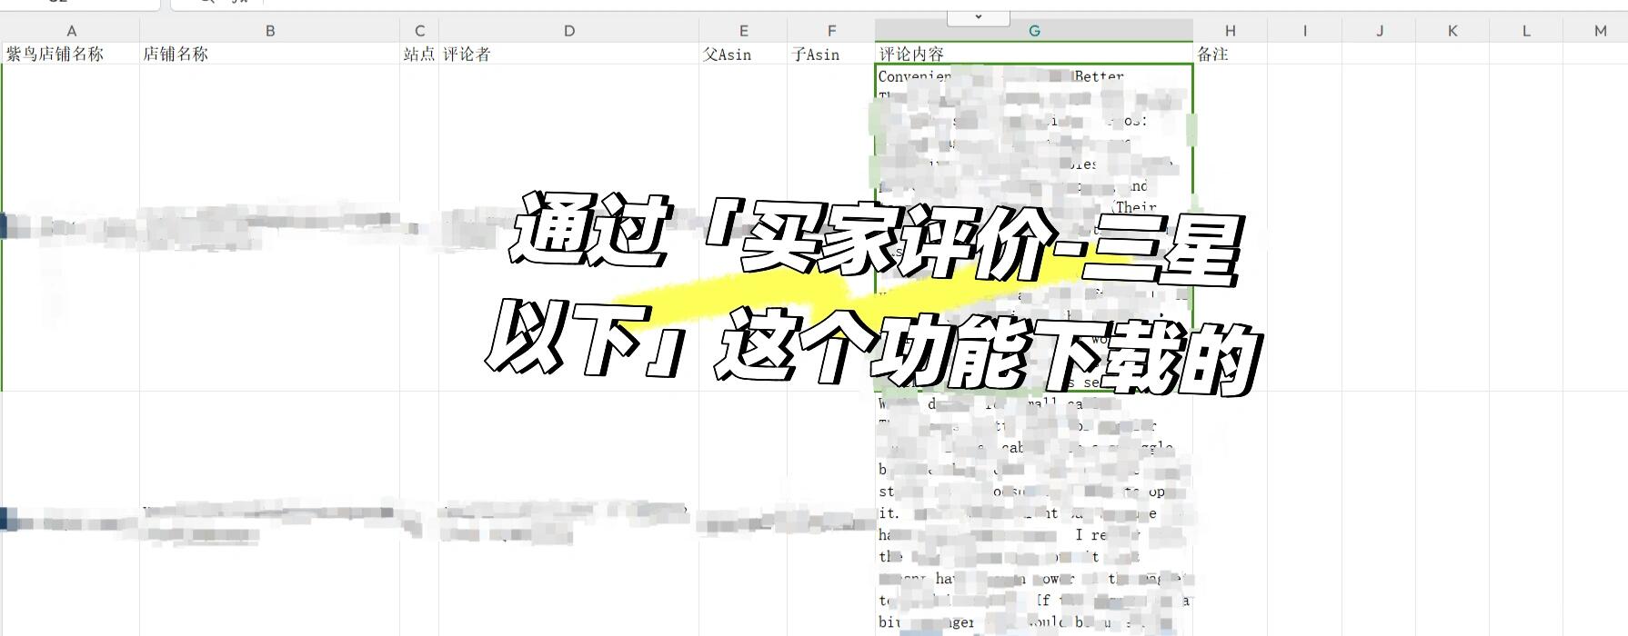This screenshot has width=1628, height=636.
Task: Select column E header
Action: [x=743, y=31]
